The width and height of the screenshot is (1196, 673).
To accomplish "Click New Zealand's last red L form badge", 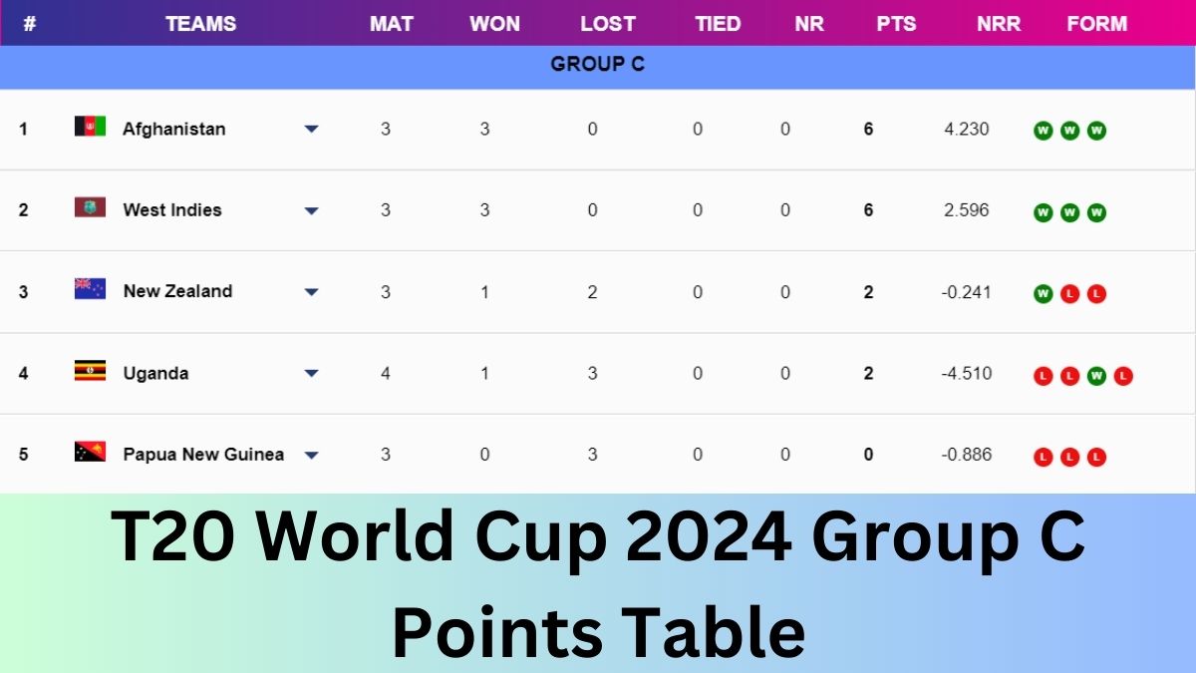I will [1096, 294].
